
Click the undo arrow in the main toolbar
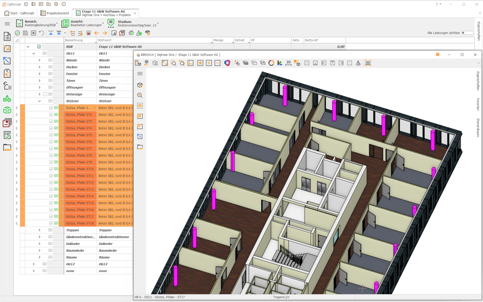click(x=42, y=33)
